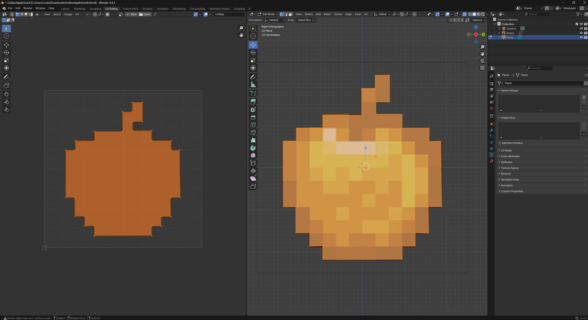Activate the Move tool in 3D viewport toolbar
The image size is (588, 320).
[253, 45]
